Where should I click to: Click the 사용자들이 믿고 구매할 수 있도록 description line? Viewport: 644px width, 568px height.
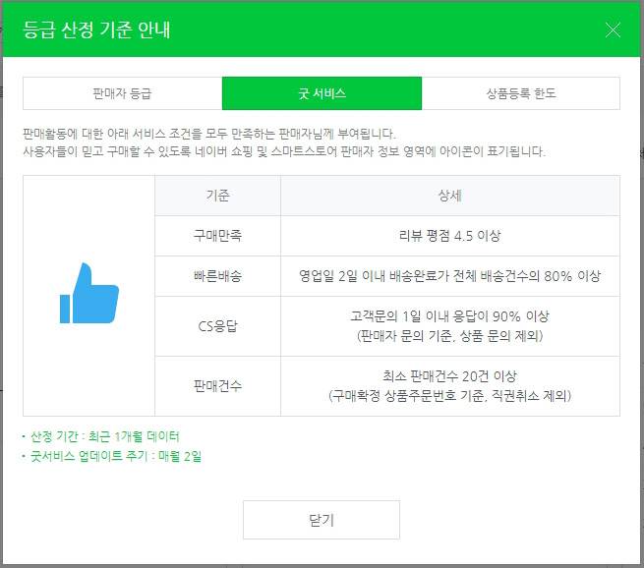point(284,151)
